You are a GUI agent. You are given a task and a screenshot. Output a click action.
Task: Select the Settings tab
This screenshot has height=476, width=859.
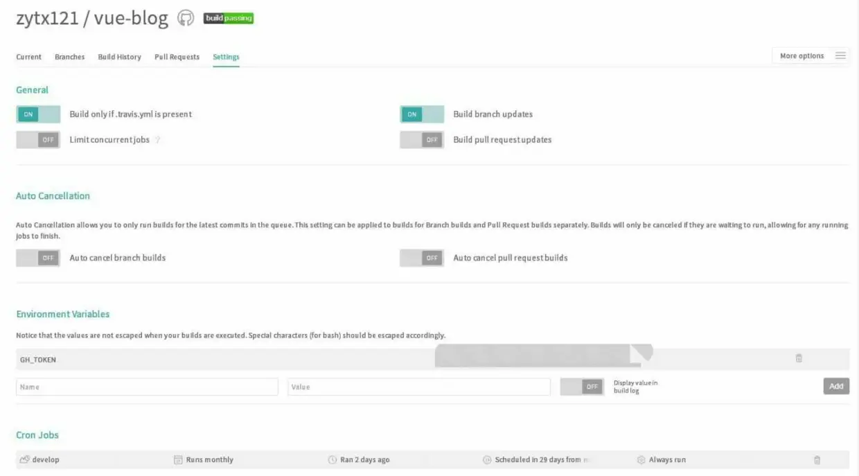coord(226,57)
